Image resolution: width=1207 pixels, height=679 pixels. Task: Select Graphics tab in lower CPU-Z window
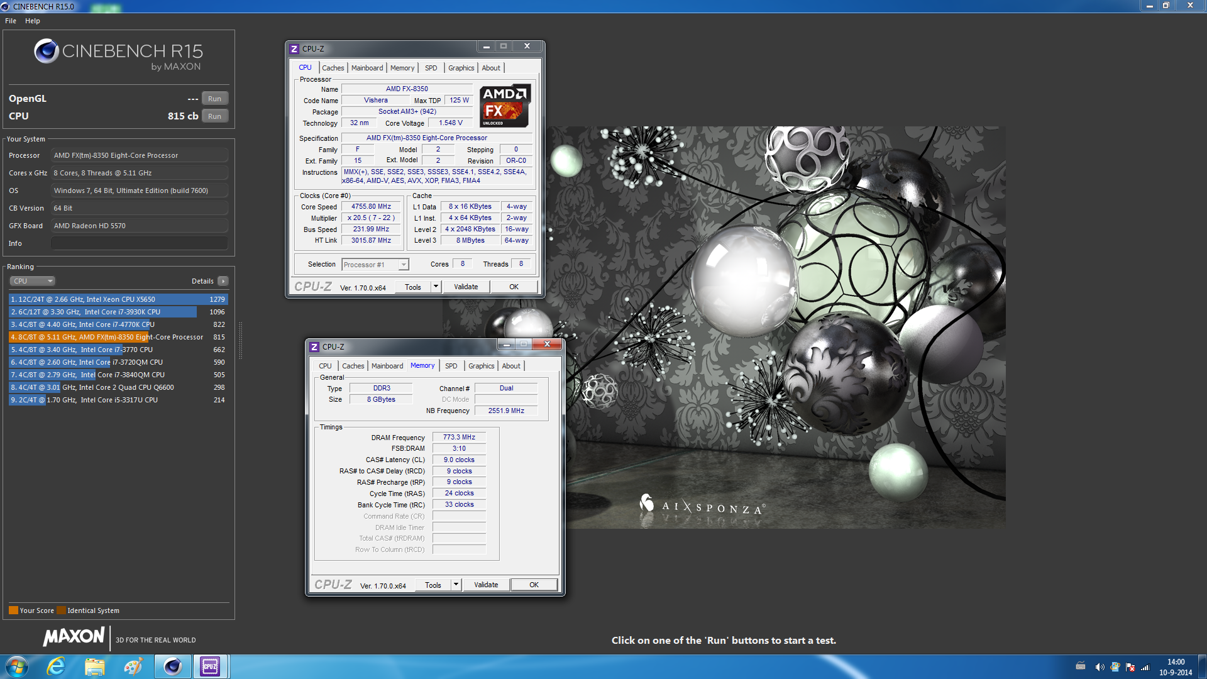pyautogui.click(x=482, y=366)
